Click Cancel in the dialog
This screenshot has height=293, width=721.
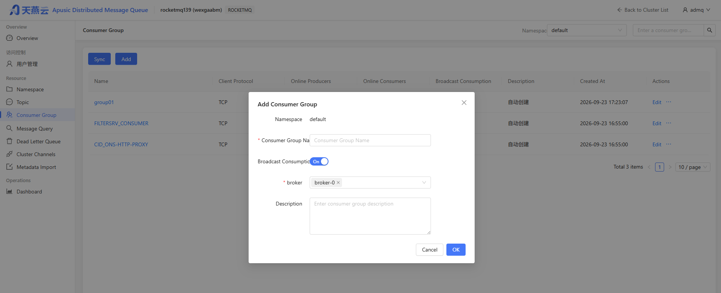coord(429,250)
